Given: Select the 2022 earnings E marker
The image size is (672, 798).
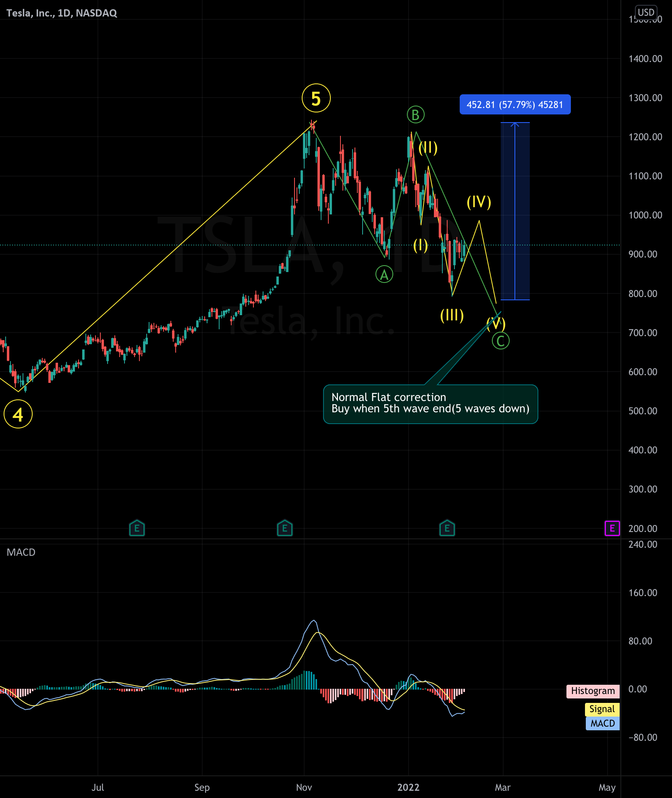Looking at the screenshot, I should click(x=447, y=528).
